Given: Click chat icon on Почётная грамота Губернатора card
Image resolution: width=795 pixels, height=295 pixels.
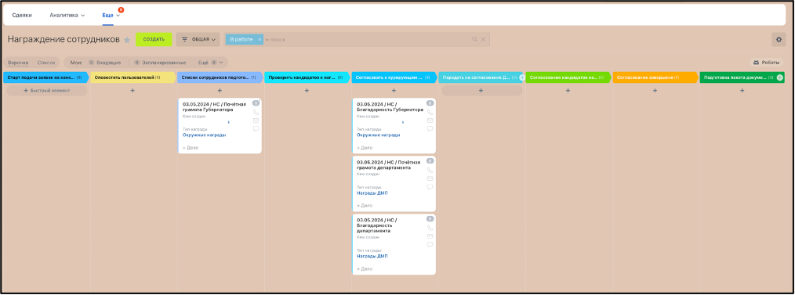Looking at the screenshot, I should click(256, 129).
